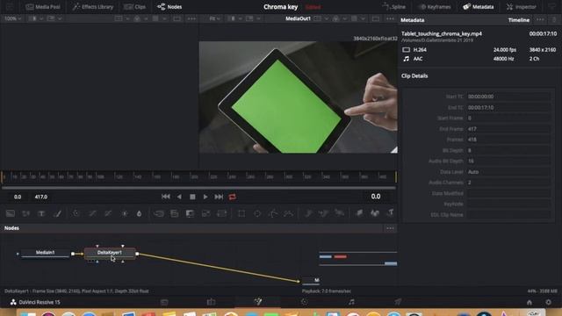Open the left viewer 100% zoom dropdown
Screen dimensions: 562x316
(13, 18)
